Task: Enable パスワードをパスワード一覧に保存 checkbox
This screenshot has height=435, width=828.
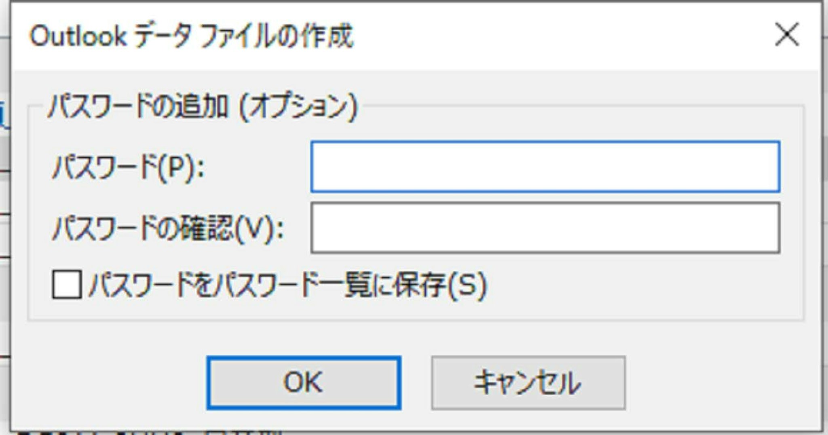Action: [x=67, y=285]
